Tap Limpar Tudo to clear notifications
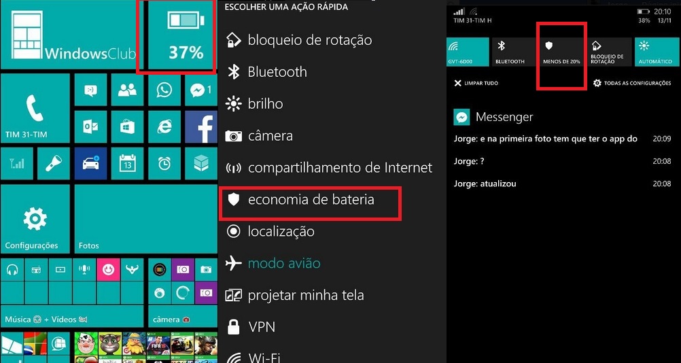 tap(476, 83)
